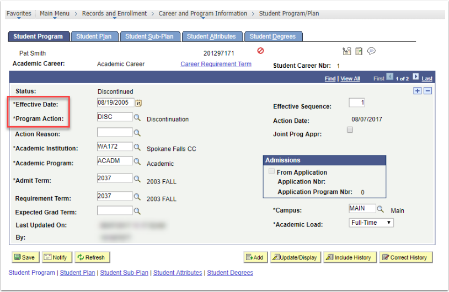The height and width of the screenshot is (292, 449).
Task: Look up Program Action values
Action: click(x=137, y=117)
